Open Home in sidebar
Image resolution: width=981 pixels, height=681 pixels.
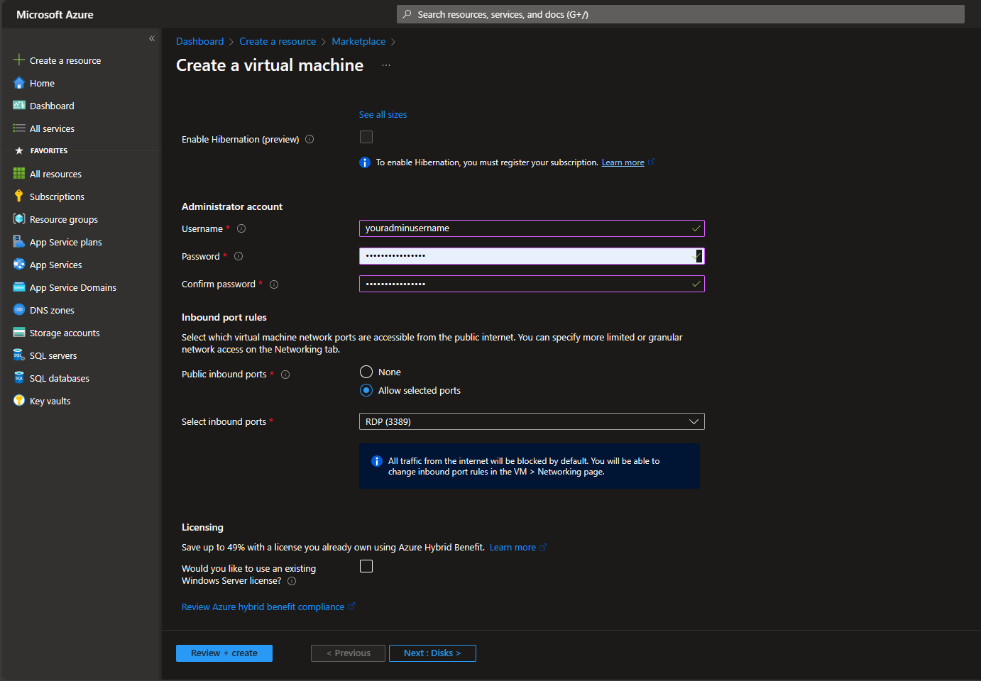42,83
